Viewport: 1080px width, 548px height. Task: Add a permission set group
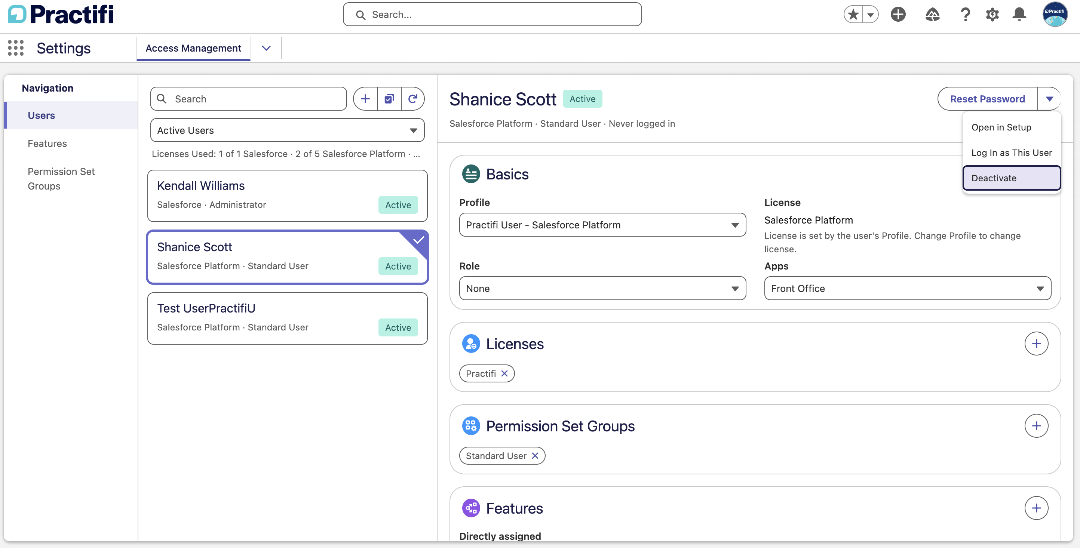[x=1036, y=426]
